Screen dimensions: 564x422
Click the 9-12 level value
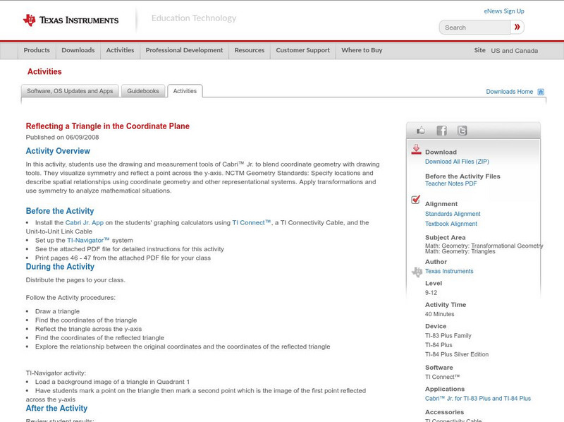pyautogui.click(x=431, y=293)
